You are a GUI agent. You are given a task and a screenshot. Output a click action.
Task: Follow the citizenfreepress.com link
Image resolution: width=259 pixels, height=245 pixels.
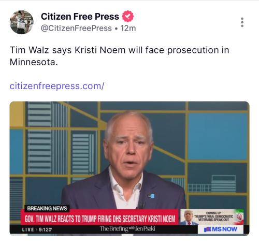(x=57, y=86)
